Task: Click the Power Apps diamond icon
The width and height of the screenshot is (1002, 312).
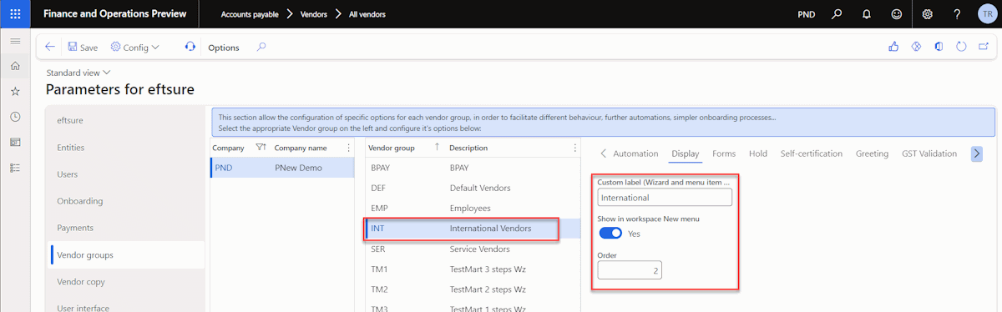Action: pyautogui.click(x=916, y=48)
